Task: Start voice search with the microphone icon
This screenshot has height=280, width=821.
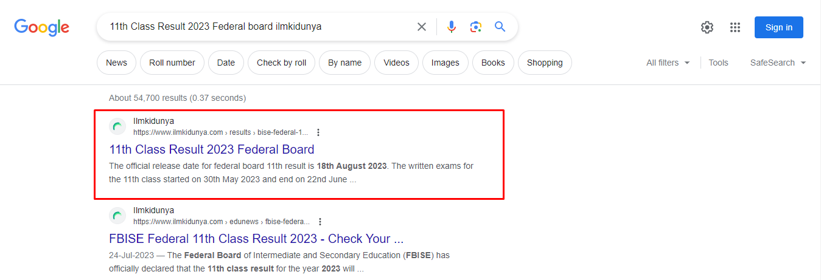Action: pos(451,27)
